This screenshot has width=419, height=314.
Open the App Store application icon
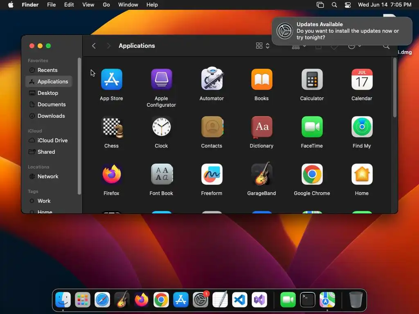click(x=111, y=79)
